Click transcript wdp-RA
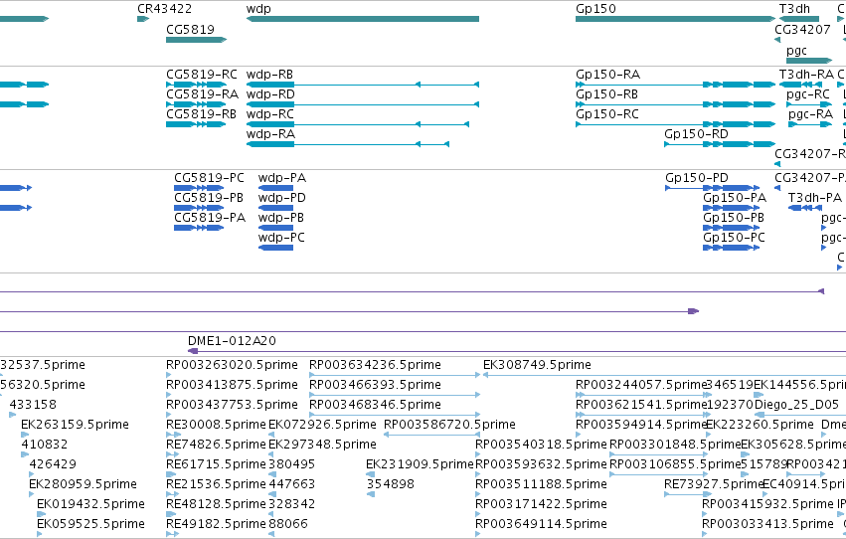Viewport: 846px width, 539px height. (x=348, y=144)
